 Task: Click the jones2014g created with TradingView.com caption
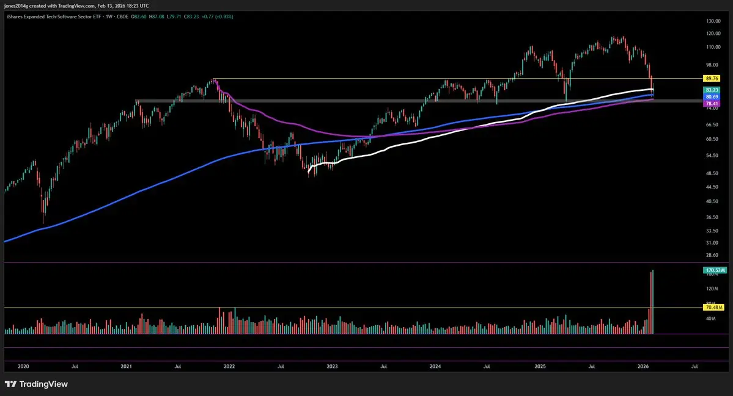pos(76,5)
